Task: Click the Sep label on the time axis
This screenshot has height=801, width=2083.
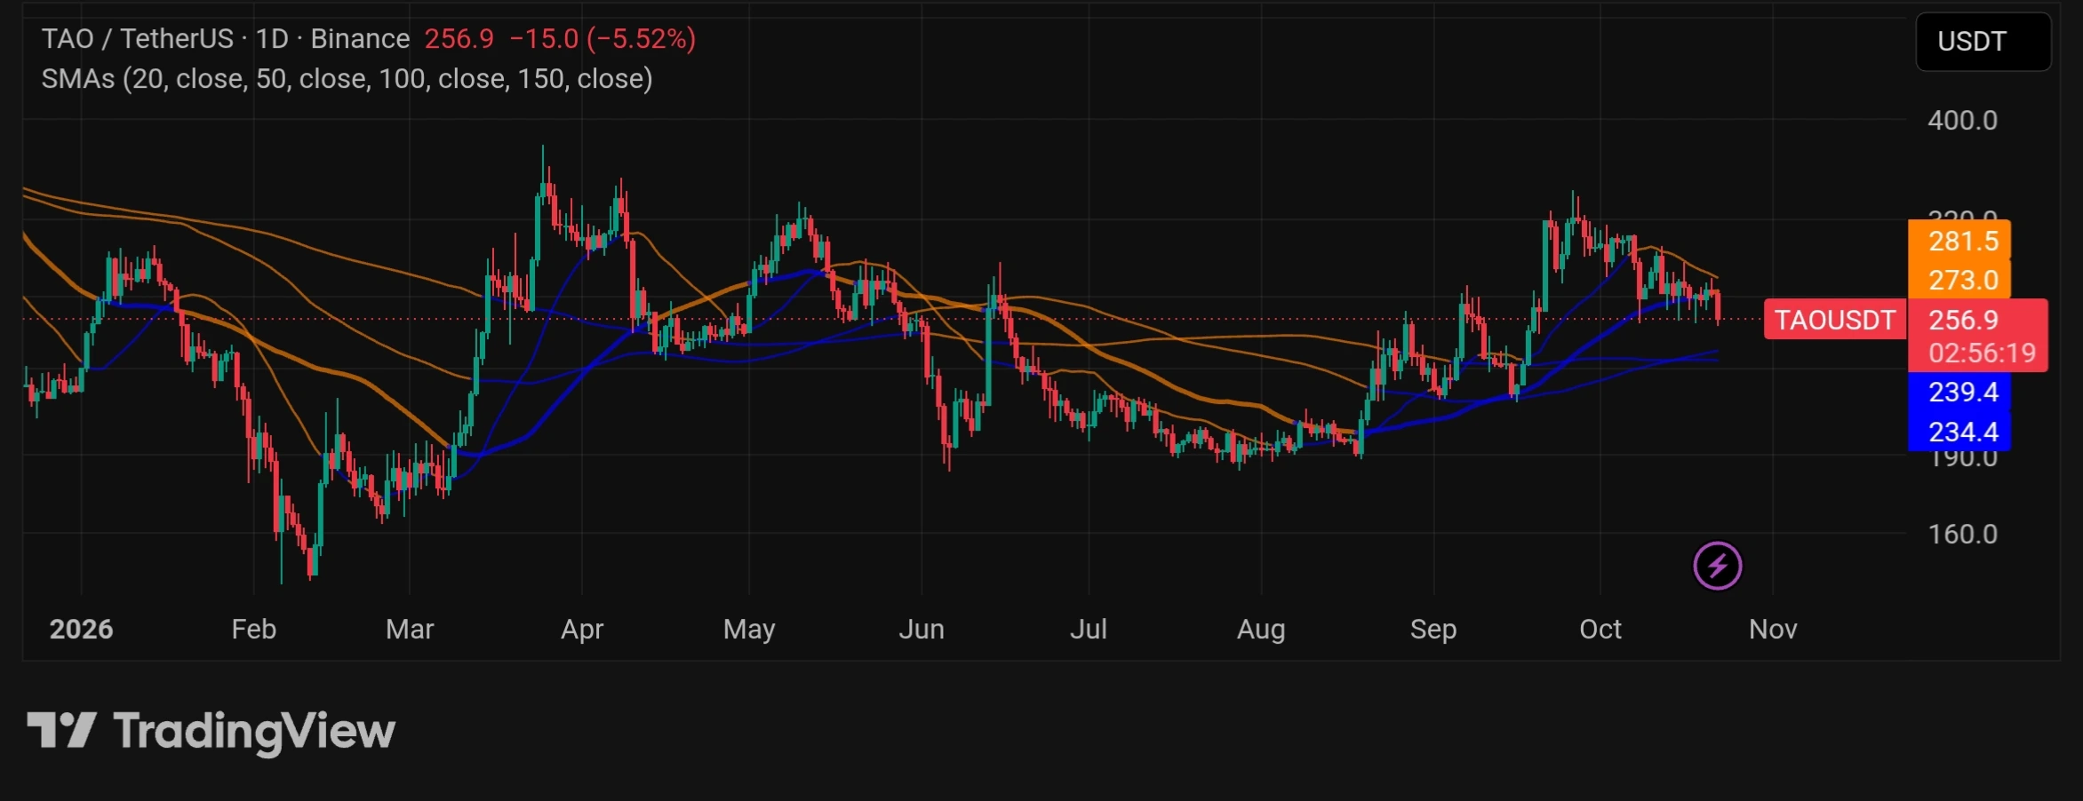Action: (1433, 630)
